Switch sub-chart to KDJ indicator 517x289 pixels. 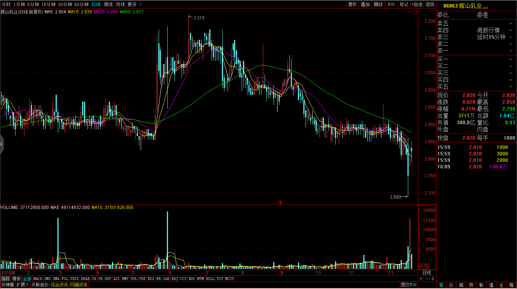pos(175,279)
